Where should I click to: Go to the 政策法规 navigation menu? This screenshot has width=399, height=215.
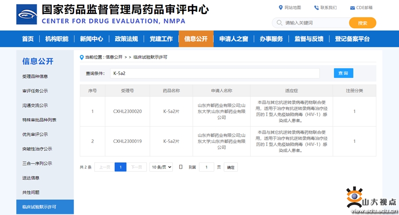click(126, 39)
